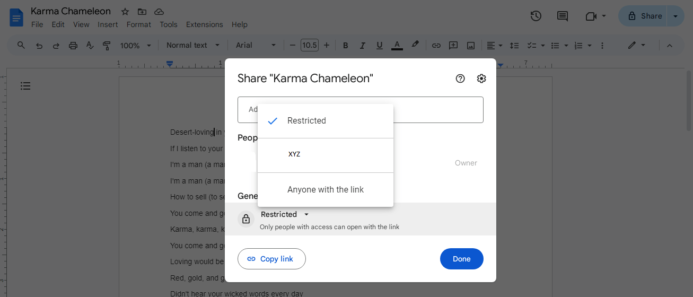Increase the font size
The width and height of the screenshot is (693, 297).
tap(327, 46)
